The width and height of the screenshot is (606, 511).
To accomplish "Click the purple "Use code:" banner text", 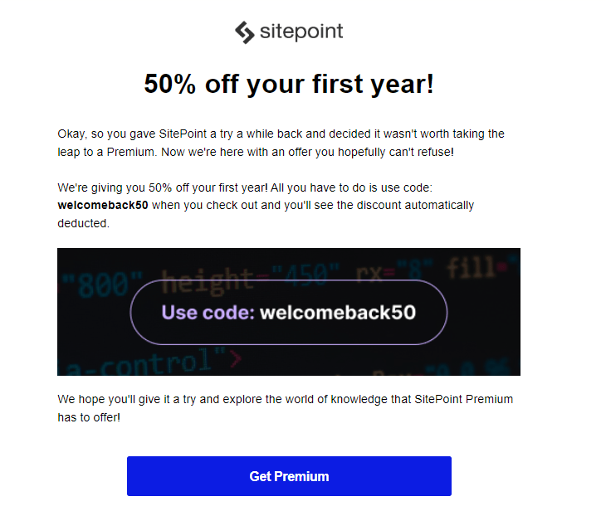I will pyautogui.click(x=208, y=313).
